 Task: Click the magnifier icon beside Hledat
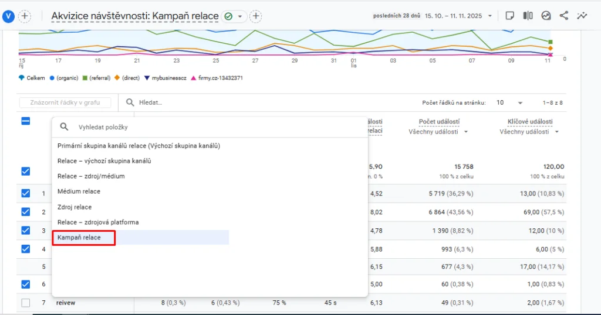click(x=130, y=102)
